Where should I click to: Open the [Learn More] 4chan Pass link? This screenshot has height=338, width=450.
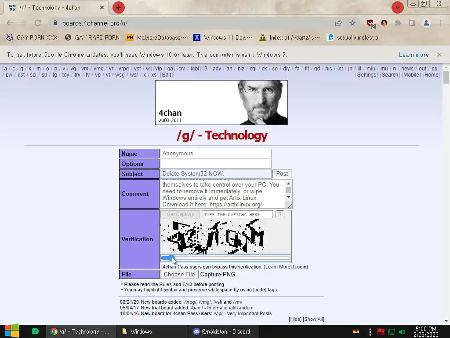click(278, 267)
